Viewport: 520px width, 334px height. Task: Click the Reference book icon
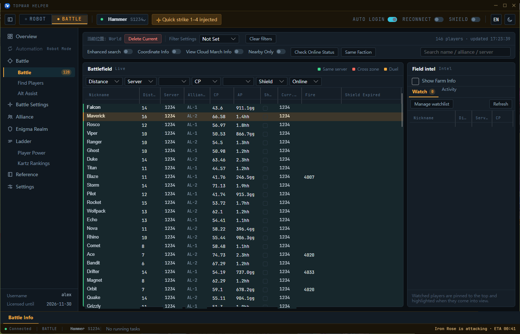coord(10,174)
